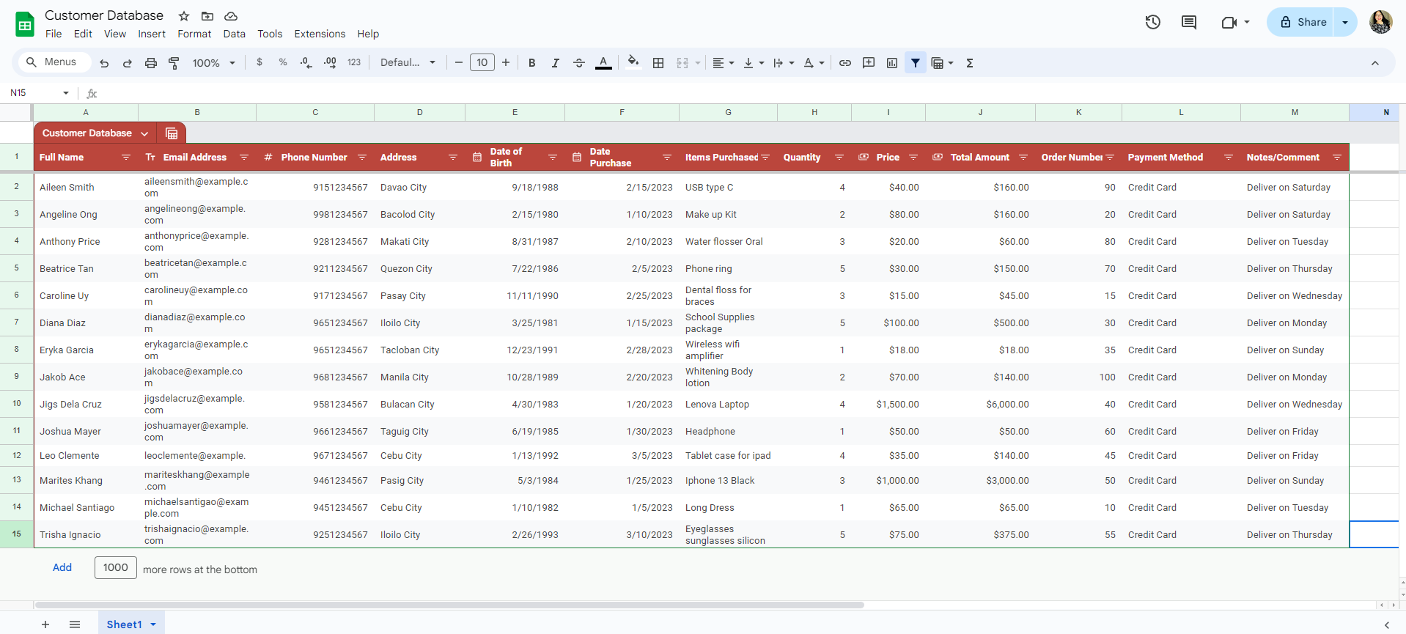Open the Data menu

click(x=235, y=34)
